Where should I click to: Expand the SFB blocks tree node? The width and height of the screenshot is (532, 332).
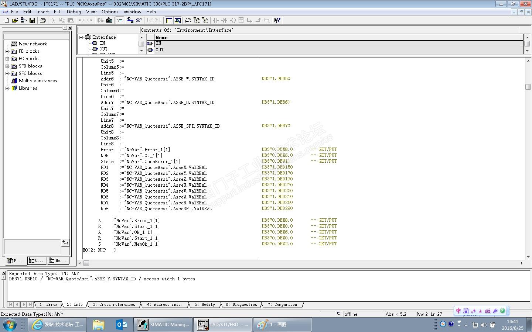pyautogui.click(x=7, y=66)
